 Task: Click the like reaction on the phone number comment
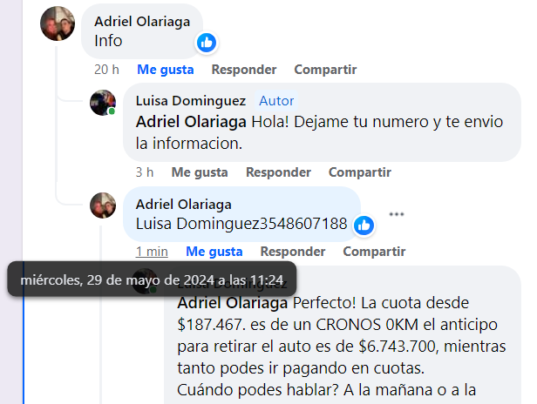[364, 226]
